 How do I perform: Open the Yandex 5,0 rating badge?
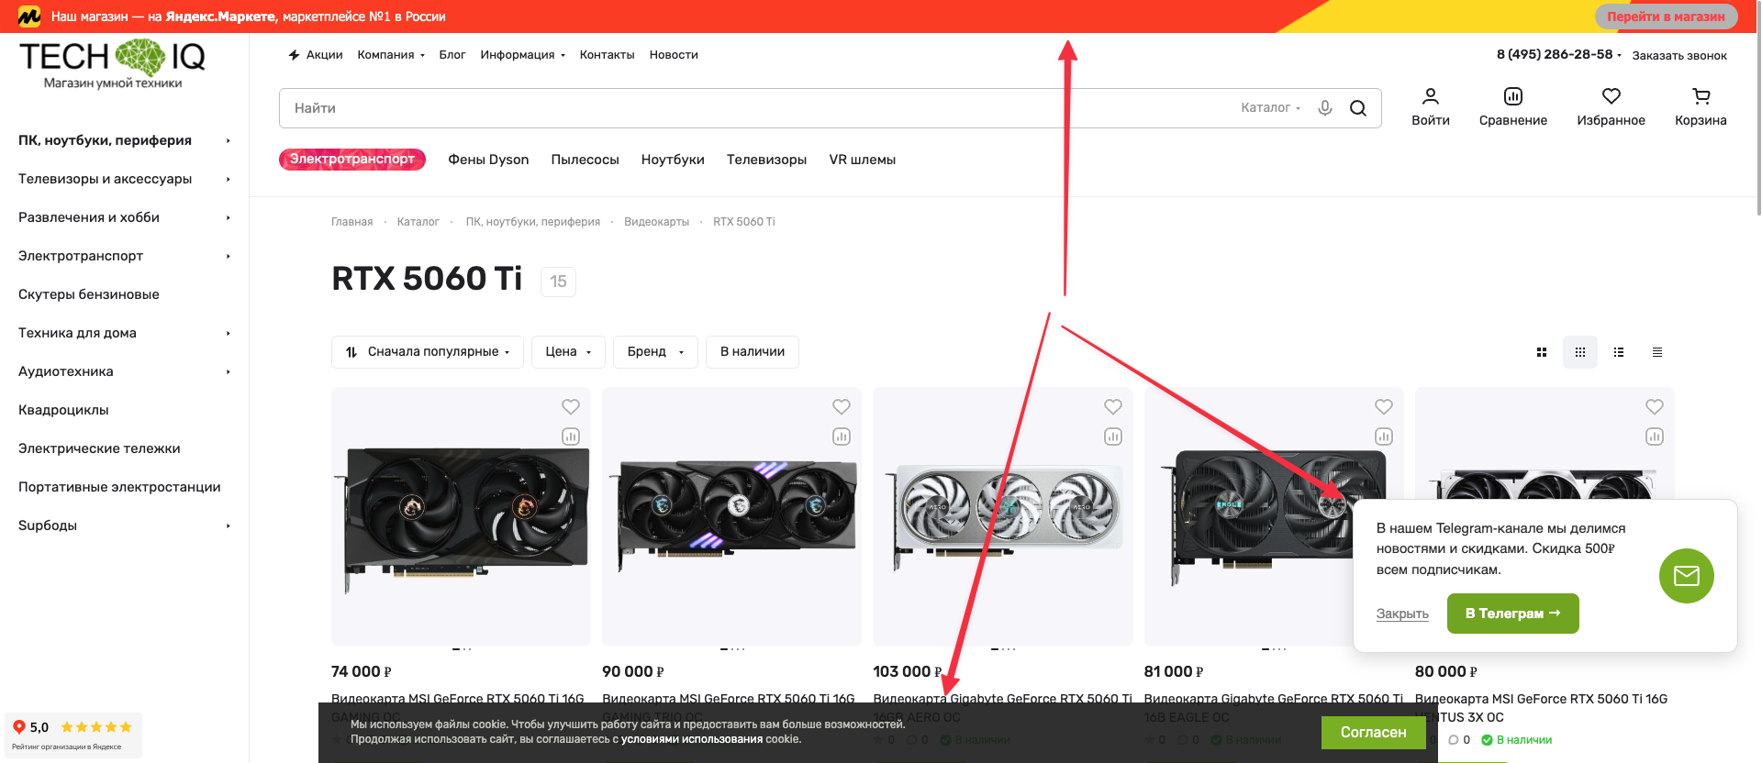click(x=73, y=735)
